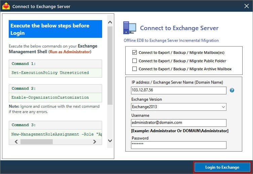Open the blue help icon beside IP address

(232, 90)
